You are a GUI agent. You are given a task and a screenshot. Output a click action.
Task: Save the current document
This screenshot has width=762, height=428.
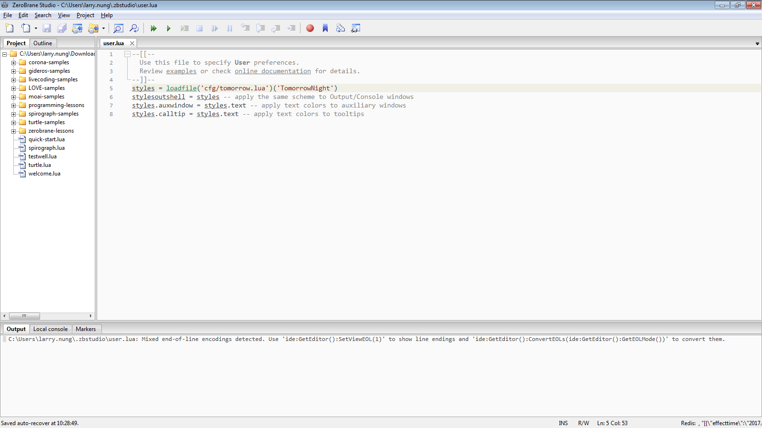47,28
